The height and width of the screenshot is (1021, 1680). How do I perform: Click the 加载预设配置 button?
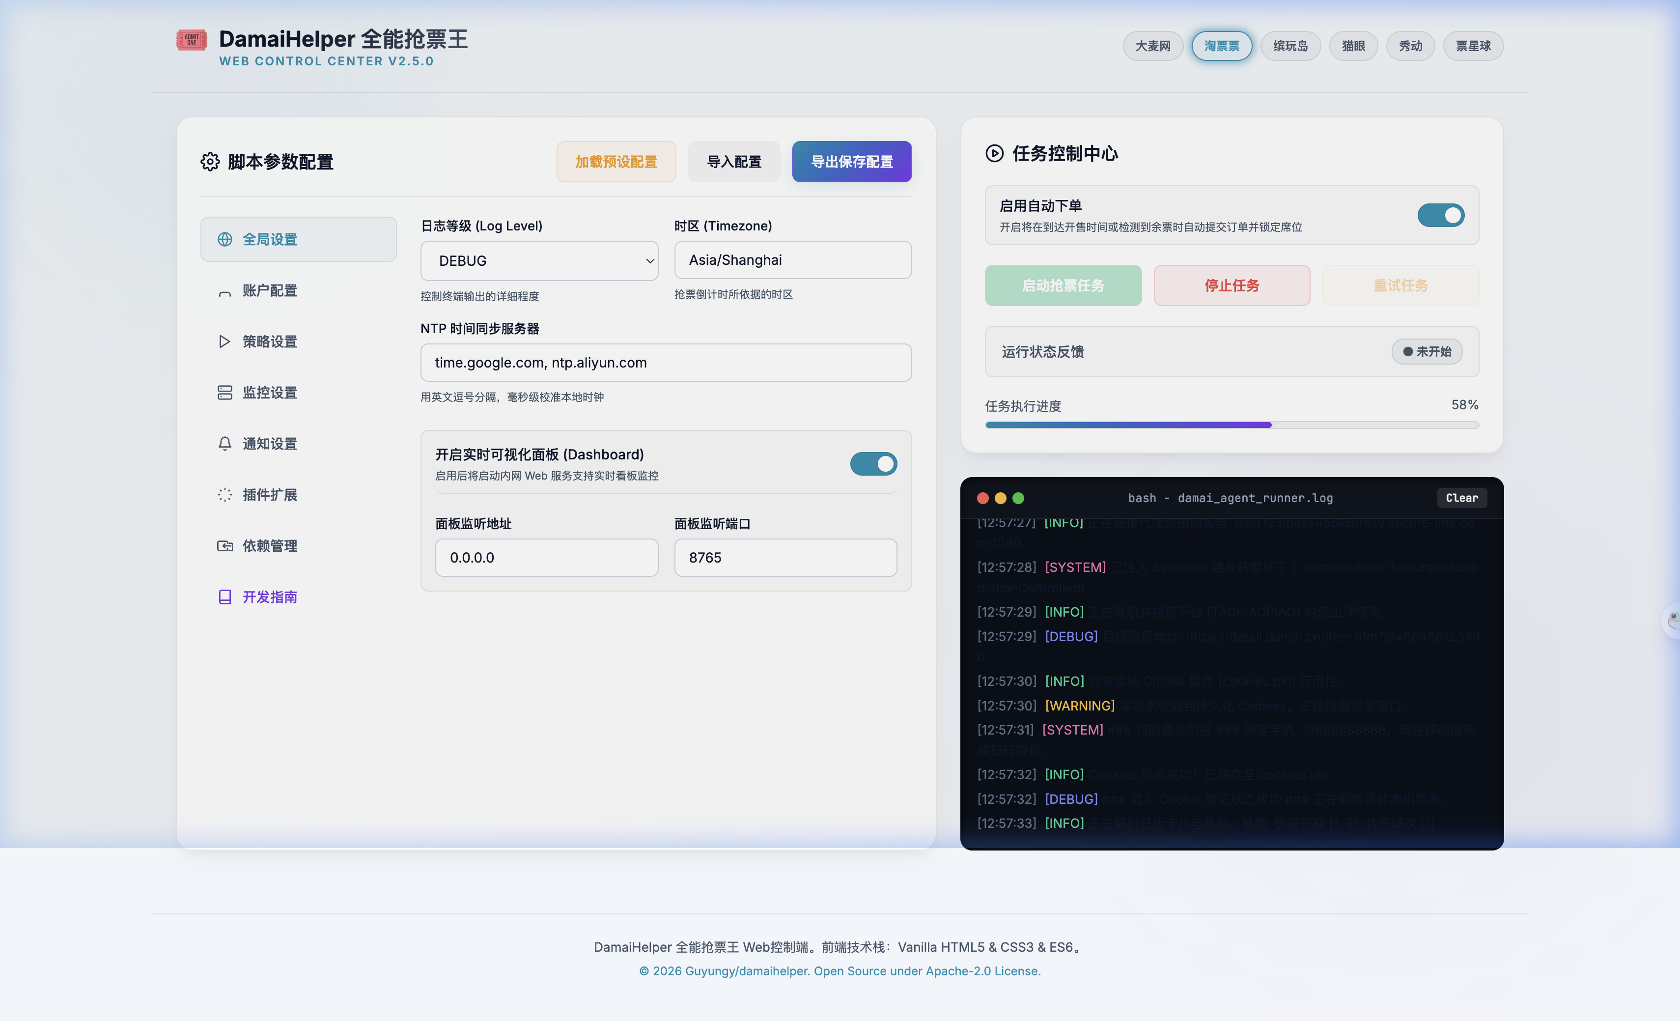click(x=616, y=162)
